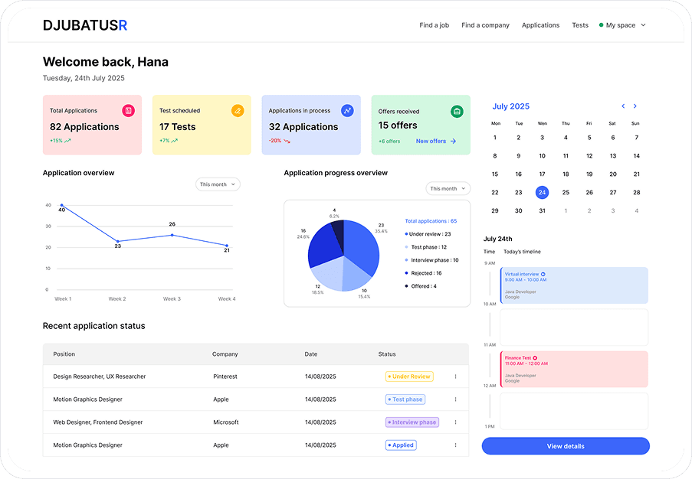Click the Under review pie slice 35.4%
This screenshot has height=479, width=692.
[x=362, y=247]
